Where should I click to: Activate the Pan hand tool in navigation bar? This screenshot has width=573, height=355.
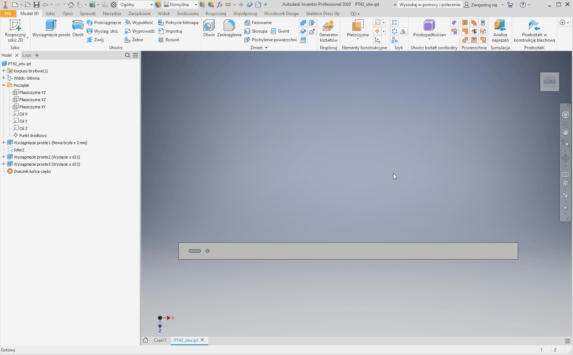pos(565,131)
